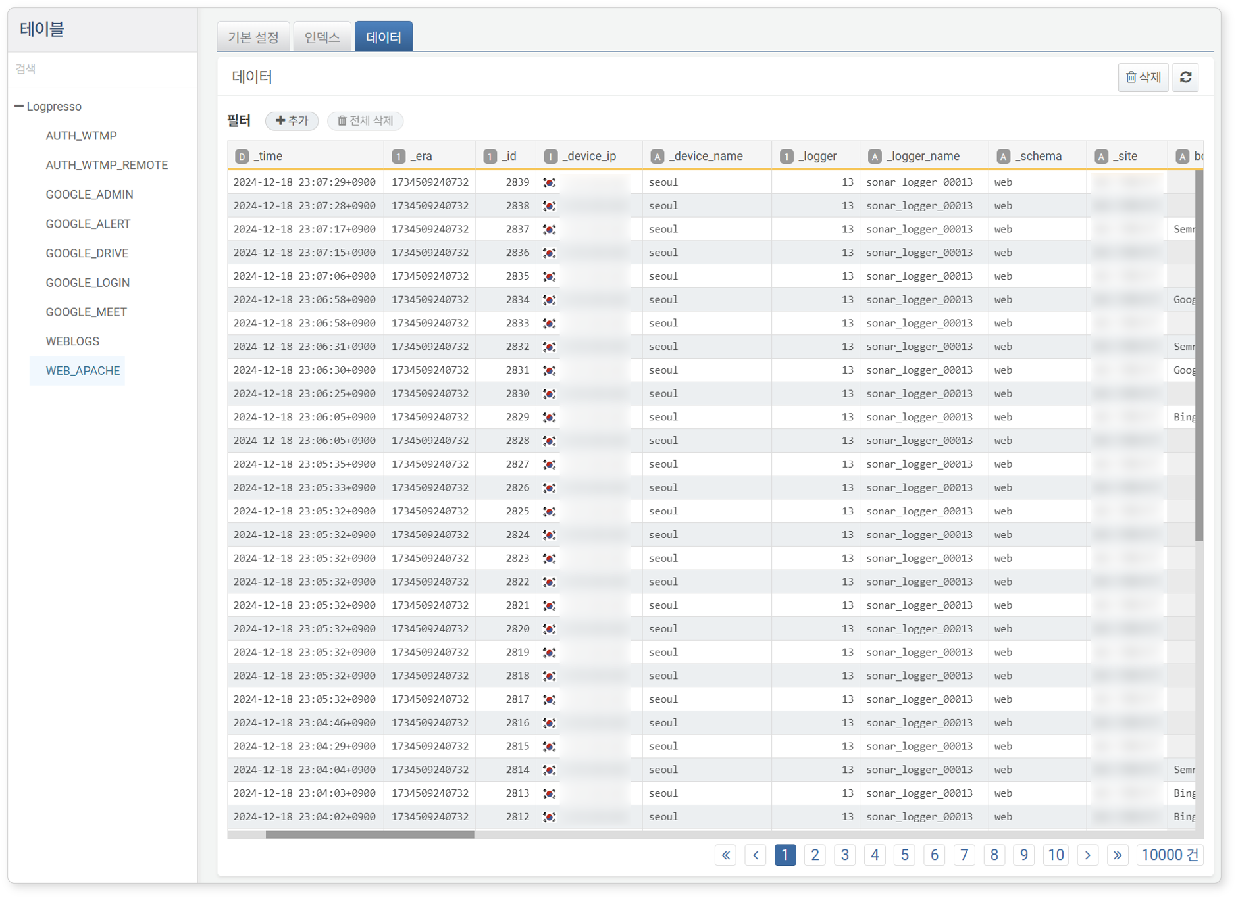Screen dimensions: 1236x898
Task: Click the vertical scrollbar thumb
Action: [x=1199, y=356]
